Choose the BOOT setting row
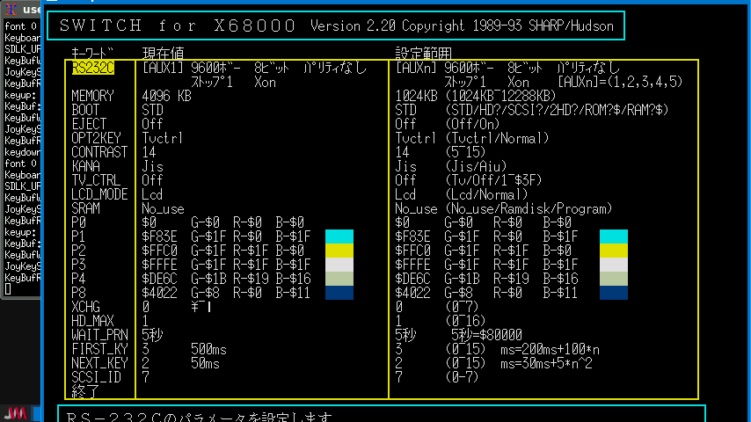Screen dimensions: 751x422 (85, 110)
